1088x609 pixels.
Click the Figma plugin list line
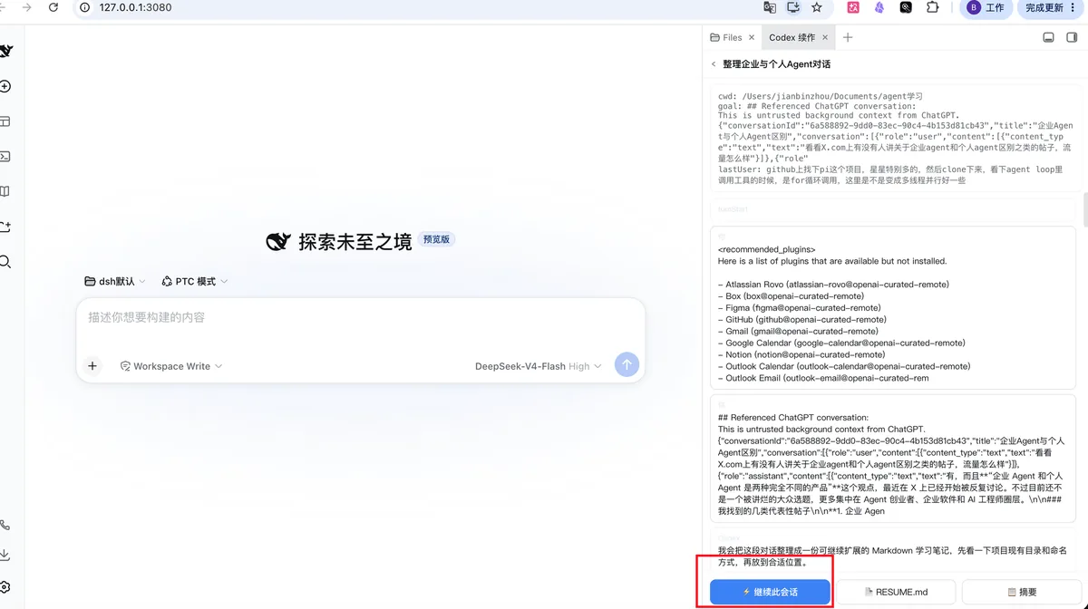(799, 308)
